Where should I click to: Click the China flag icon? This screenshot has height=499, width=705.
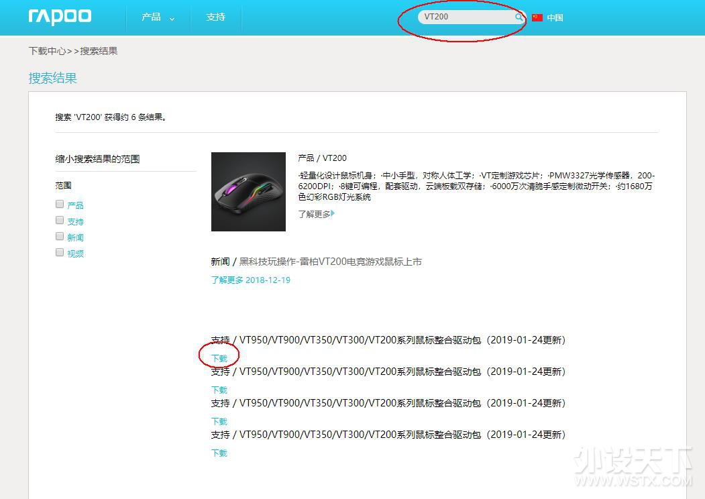(x=537, y=17)
